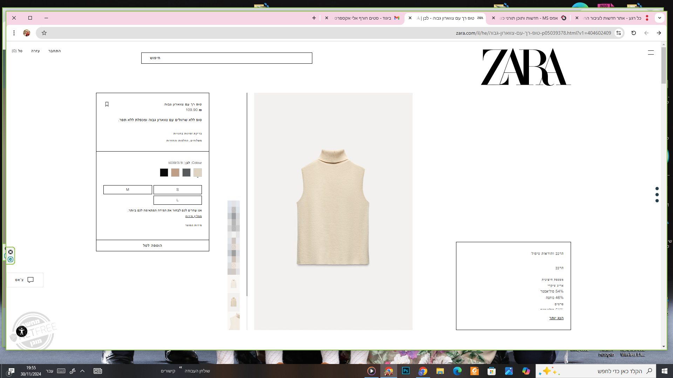Click the star to bookmark this page

44,33
